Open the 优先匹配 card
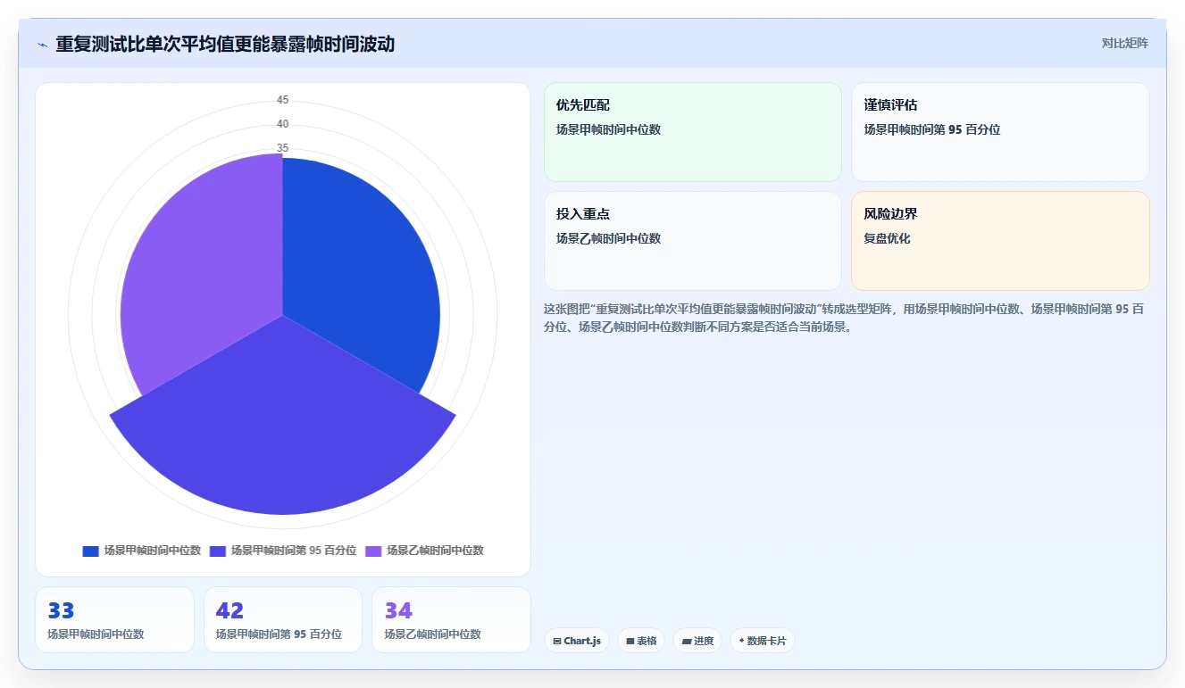Image resolution: width=1185 pixels, height=688 pixels. coord(692,132)
